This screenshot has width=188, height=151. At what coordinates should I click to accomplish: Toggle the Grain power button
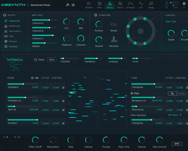32,78
